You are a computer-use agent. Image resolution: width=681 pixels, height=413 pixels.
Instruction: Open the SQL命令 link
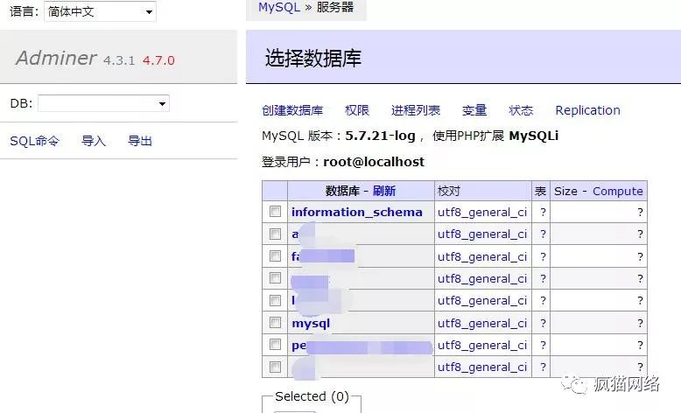[34, 141]
